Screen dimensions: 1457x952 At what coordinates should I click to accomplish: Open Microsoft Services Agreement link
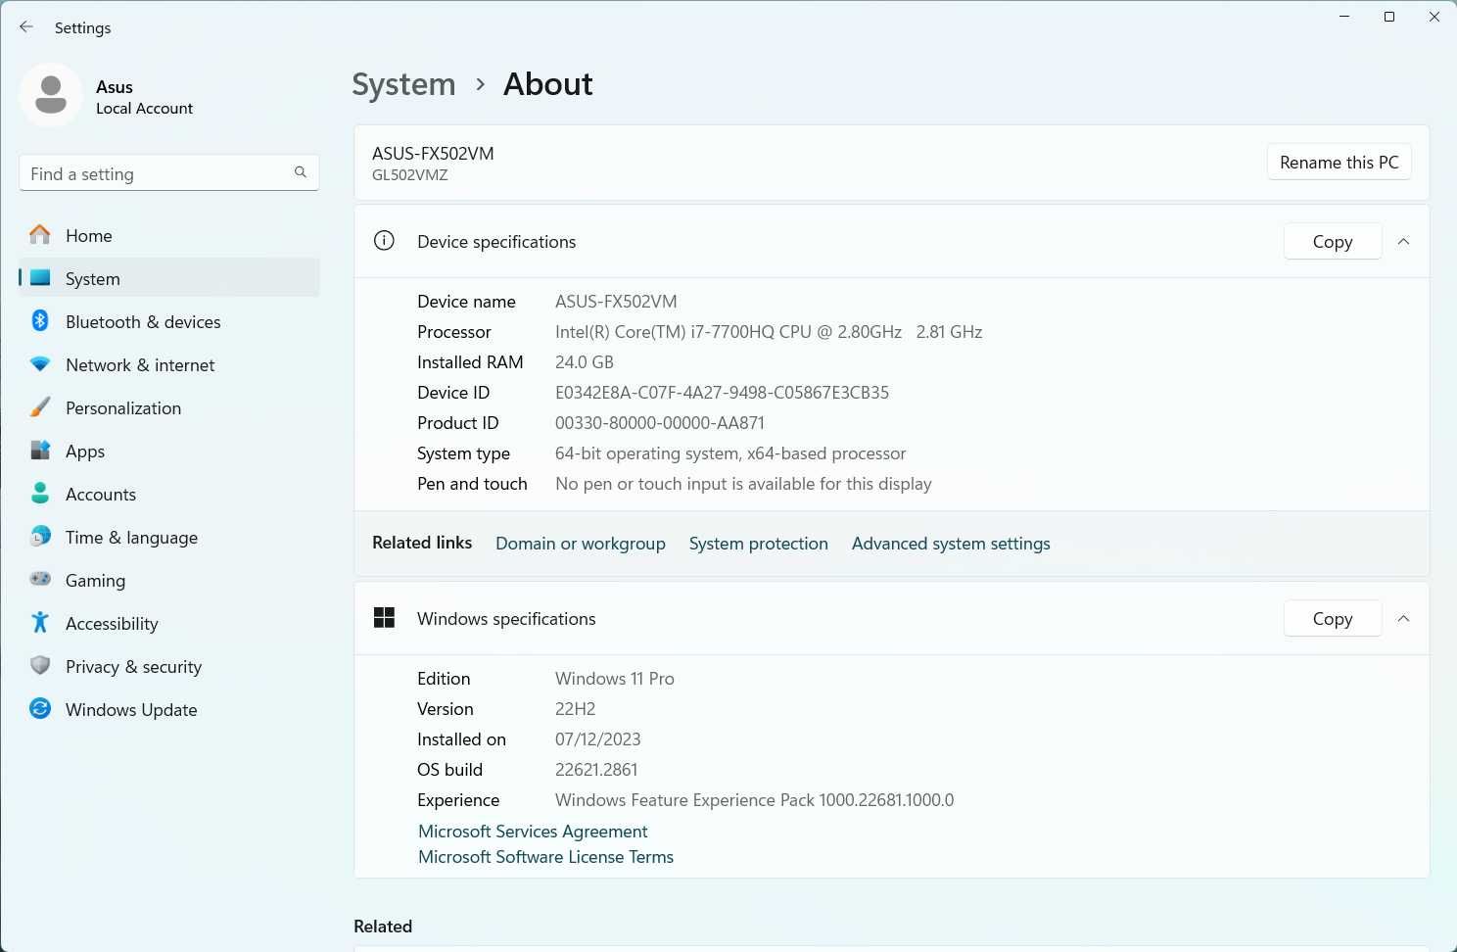533,831
